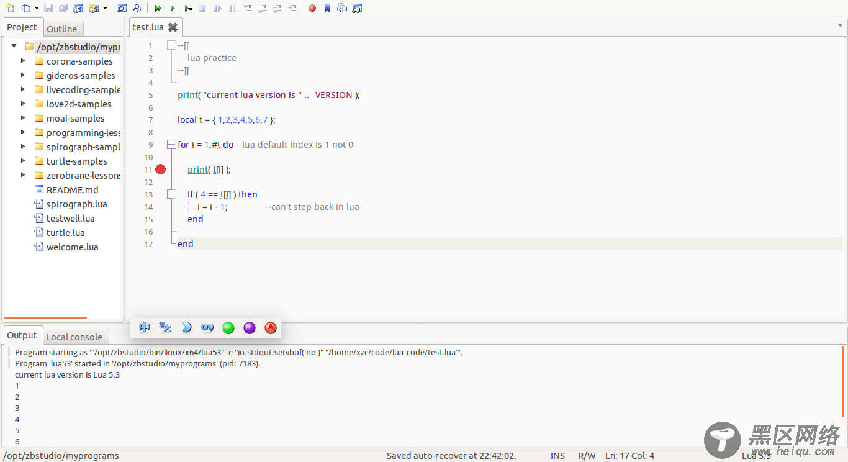
Task: Click the INS indicator in status bar
Action: [x=557, y=456]
